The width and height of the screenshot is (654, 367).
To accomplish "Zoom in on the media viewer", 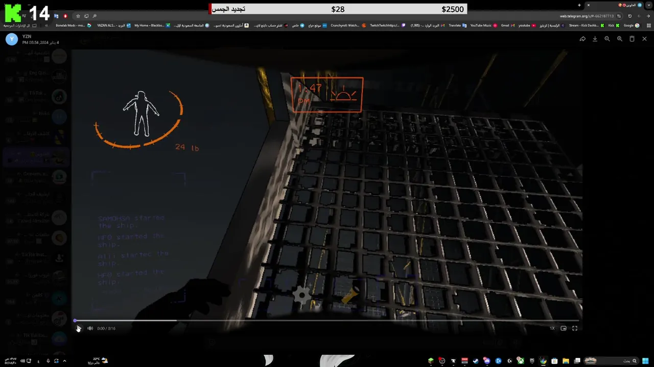I will point(619,39).
